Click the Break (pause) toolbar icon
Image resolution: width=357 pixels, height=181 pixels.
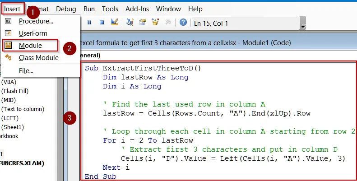pyautogui.click(x=89, y=22)
